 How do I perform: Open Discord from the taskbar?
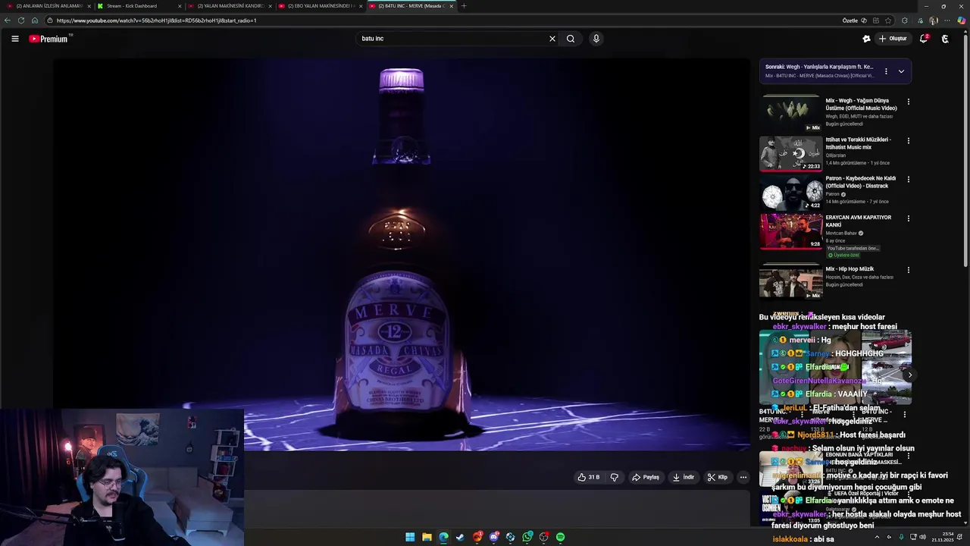[494, 537]
